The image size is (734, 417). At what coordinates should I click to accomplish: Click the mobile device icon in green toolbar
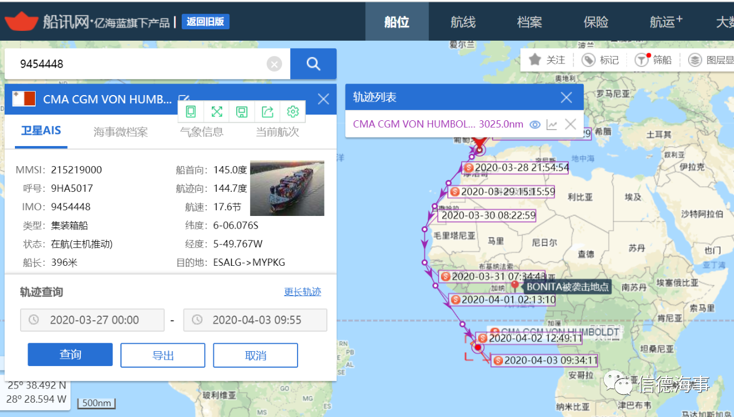coord(191,112)
